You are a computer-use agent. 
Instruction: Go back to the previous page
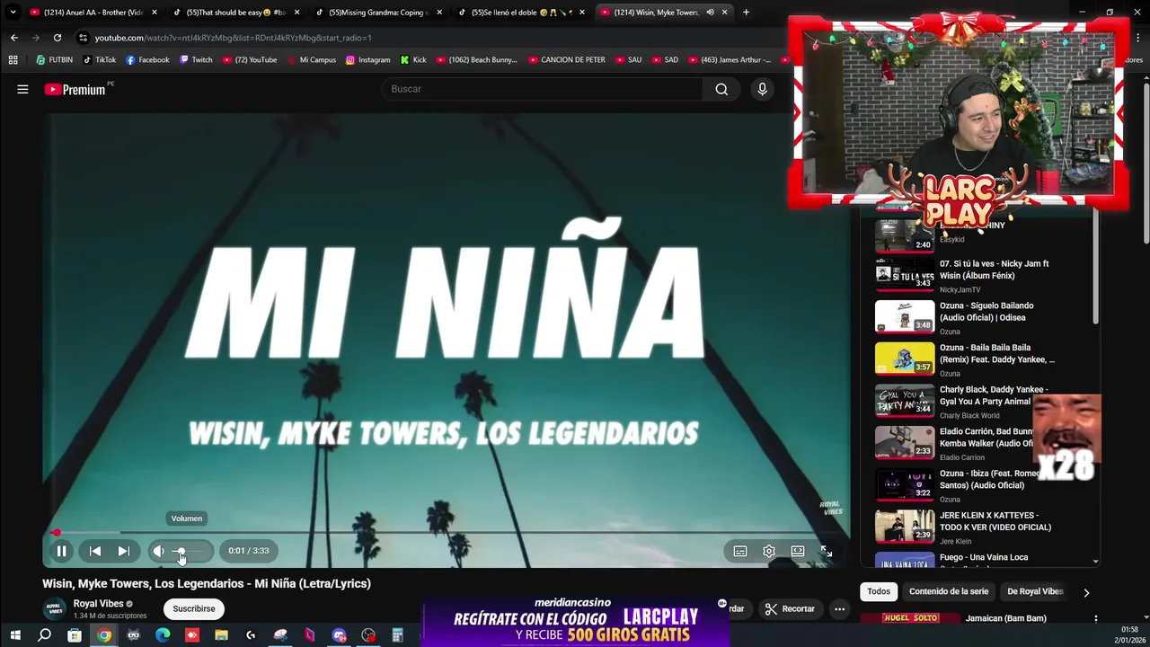(x=13, y=38)
